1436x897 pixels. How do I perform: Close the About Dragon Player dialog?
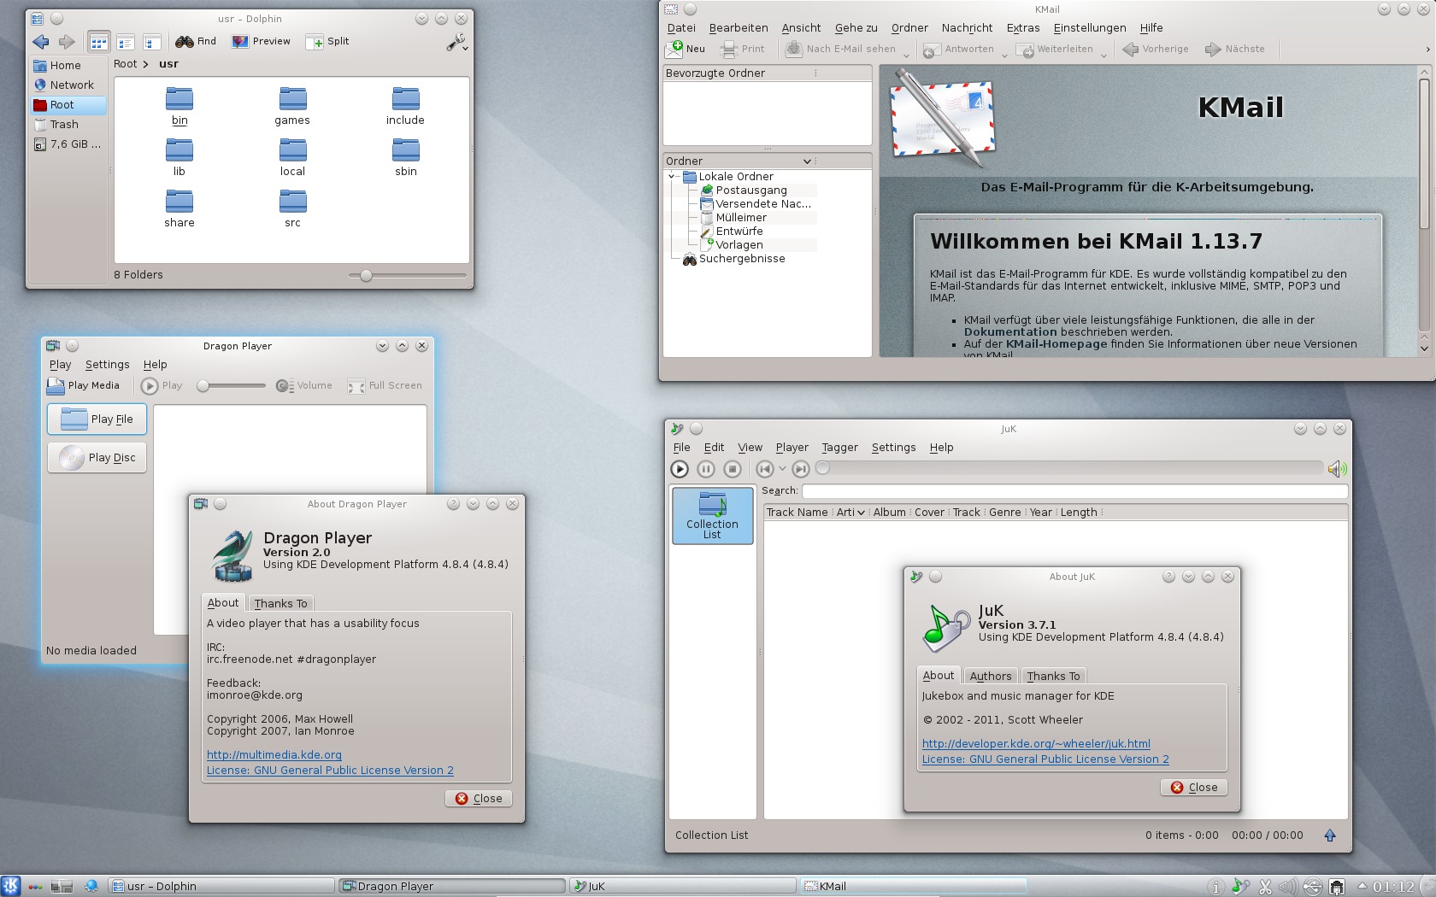coord(479,799)
